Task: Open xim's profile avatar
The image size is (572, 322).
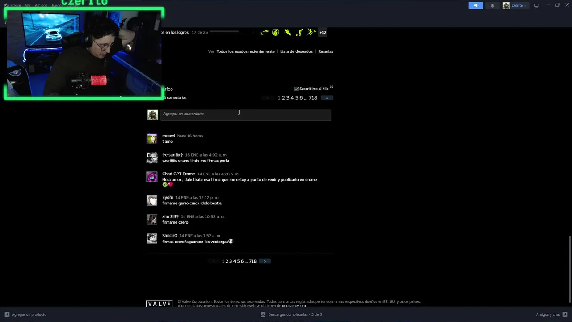Action: 152,220
